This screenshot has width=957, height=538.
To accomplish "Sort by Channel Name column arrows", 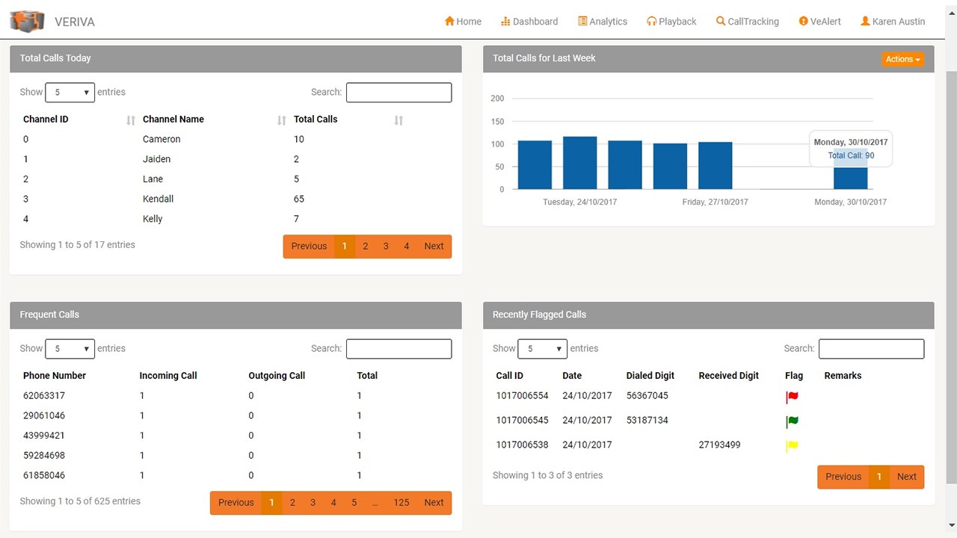I will [282, 120].
